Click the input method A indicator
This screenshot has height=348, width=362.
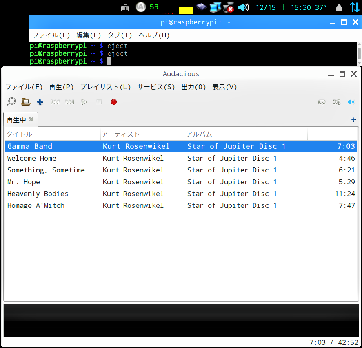141,7
